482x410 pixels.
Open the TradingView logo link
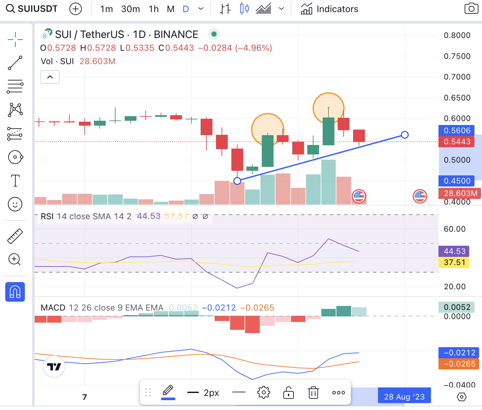point(54,366)
